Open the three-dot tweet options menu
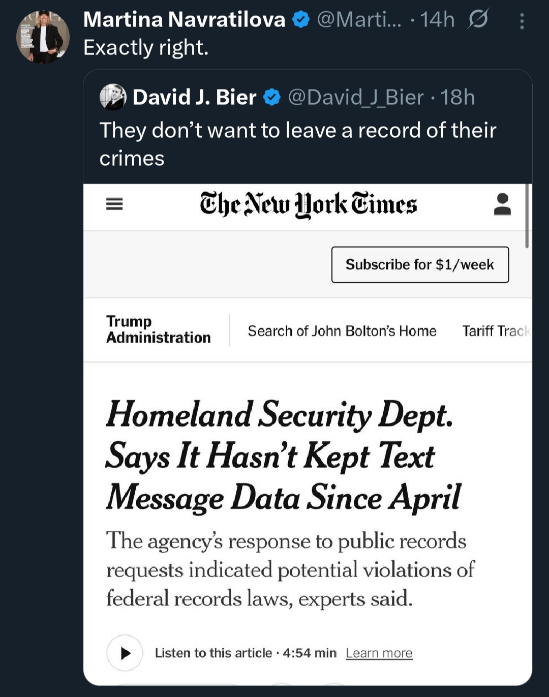 coord(522,20)
